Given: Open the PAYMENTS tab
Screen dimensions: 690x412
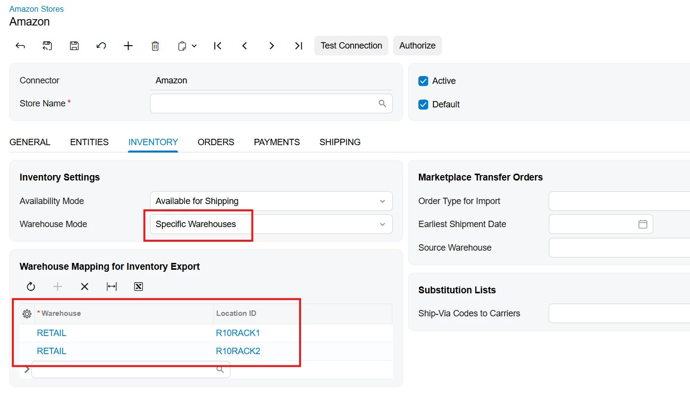Looking at the screenshot, I should 277,142.
